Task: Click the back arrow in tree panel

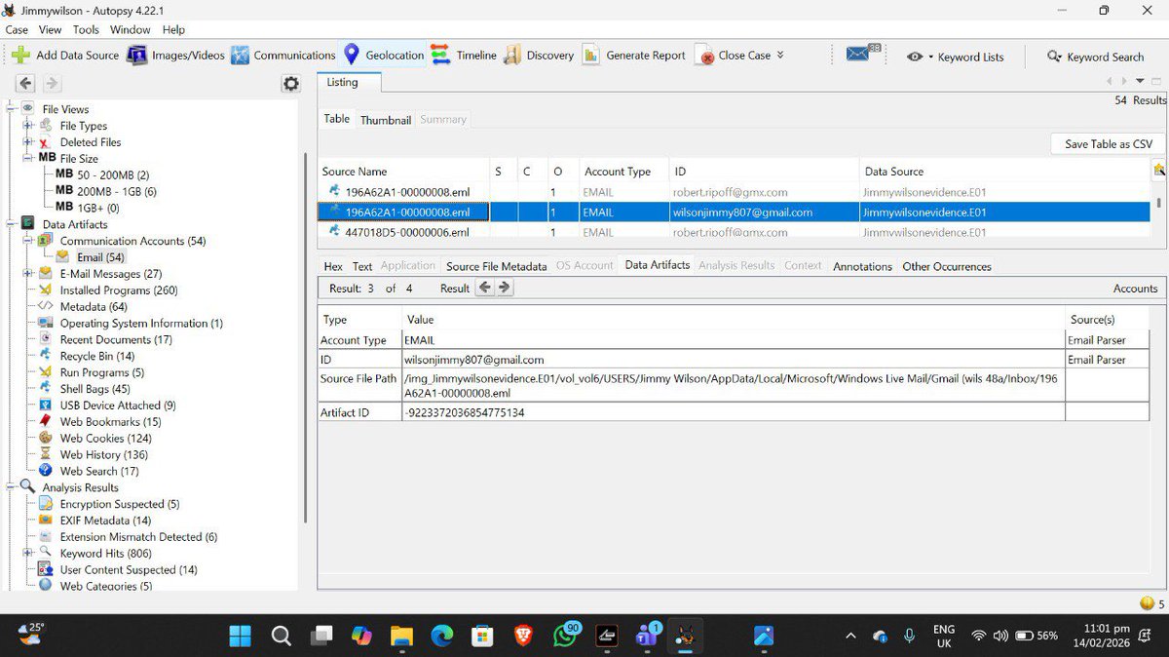Action: (25, 84)
